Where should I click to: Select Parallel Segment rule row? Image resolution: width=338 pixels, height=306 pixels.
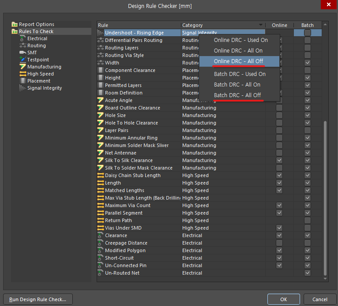[x=209, y=213]
